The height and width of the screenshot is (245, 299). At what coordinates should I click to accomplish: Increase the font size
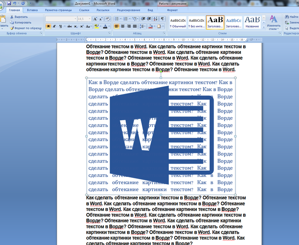pyautogui.click(x=95, y=19)
